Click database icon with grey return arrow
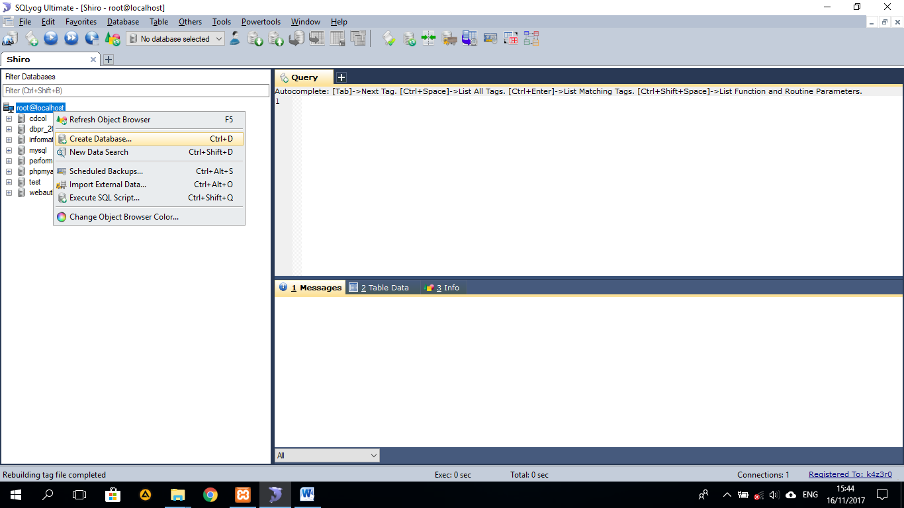Screen dimensions: 904x508 coord(296,38)
